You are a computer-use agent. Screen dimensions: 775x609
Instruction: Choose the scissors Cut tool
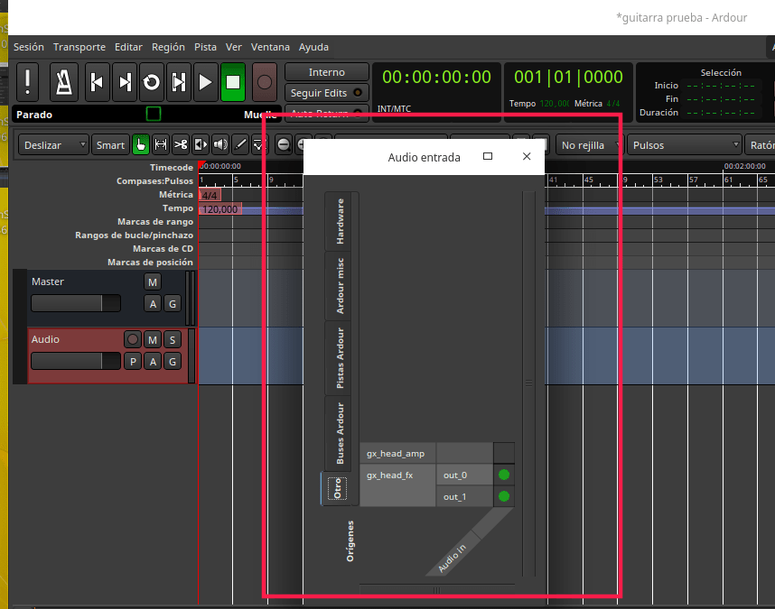(x=181, y=144)
